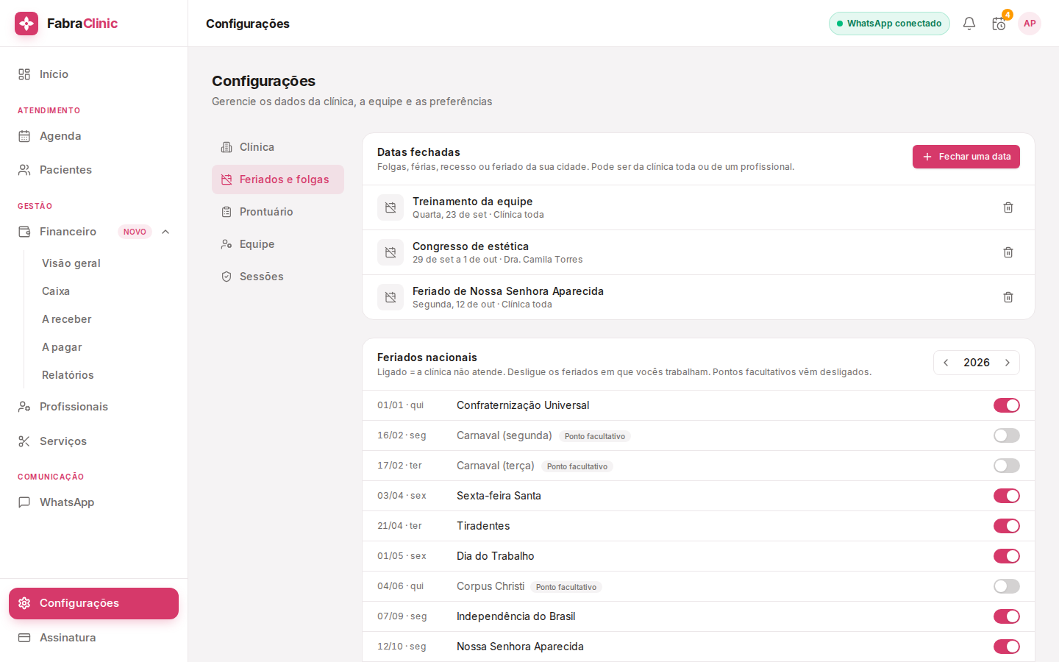Switch to the Prontuário settings tab
1059x662 pixels.
pyautogui.click(x=278, y=212)
